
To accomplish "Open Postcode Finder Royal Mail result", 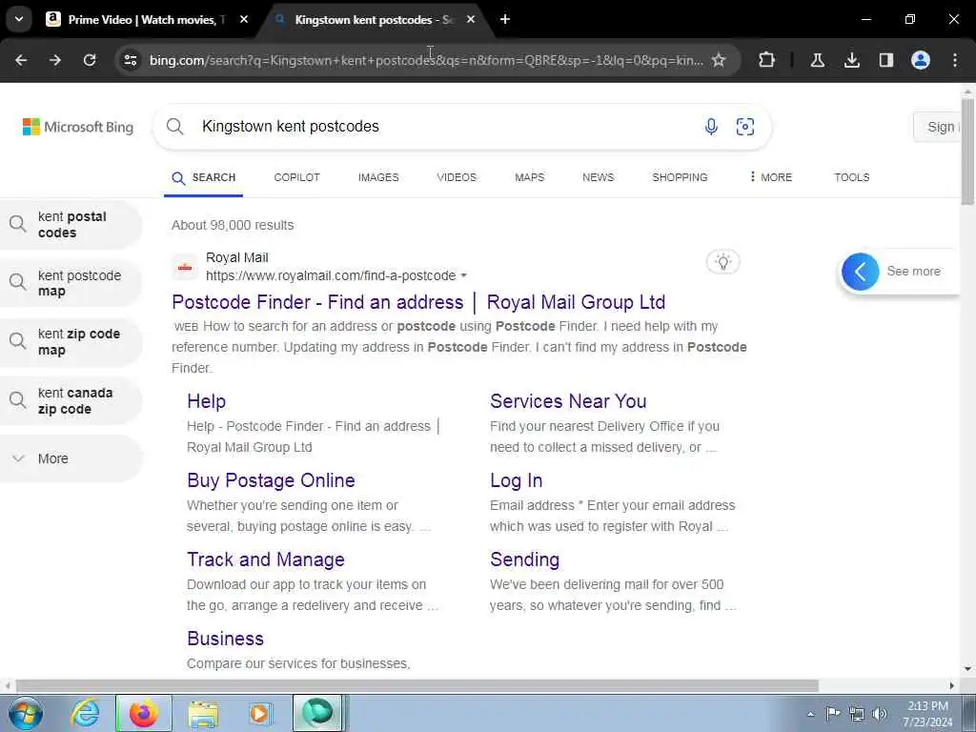I will pos(418,302).
